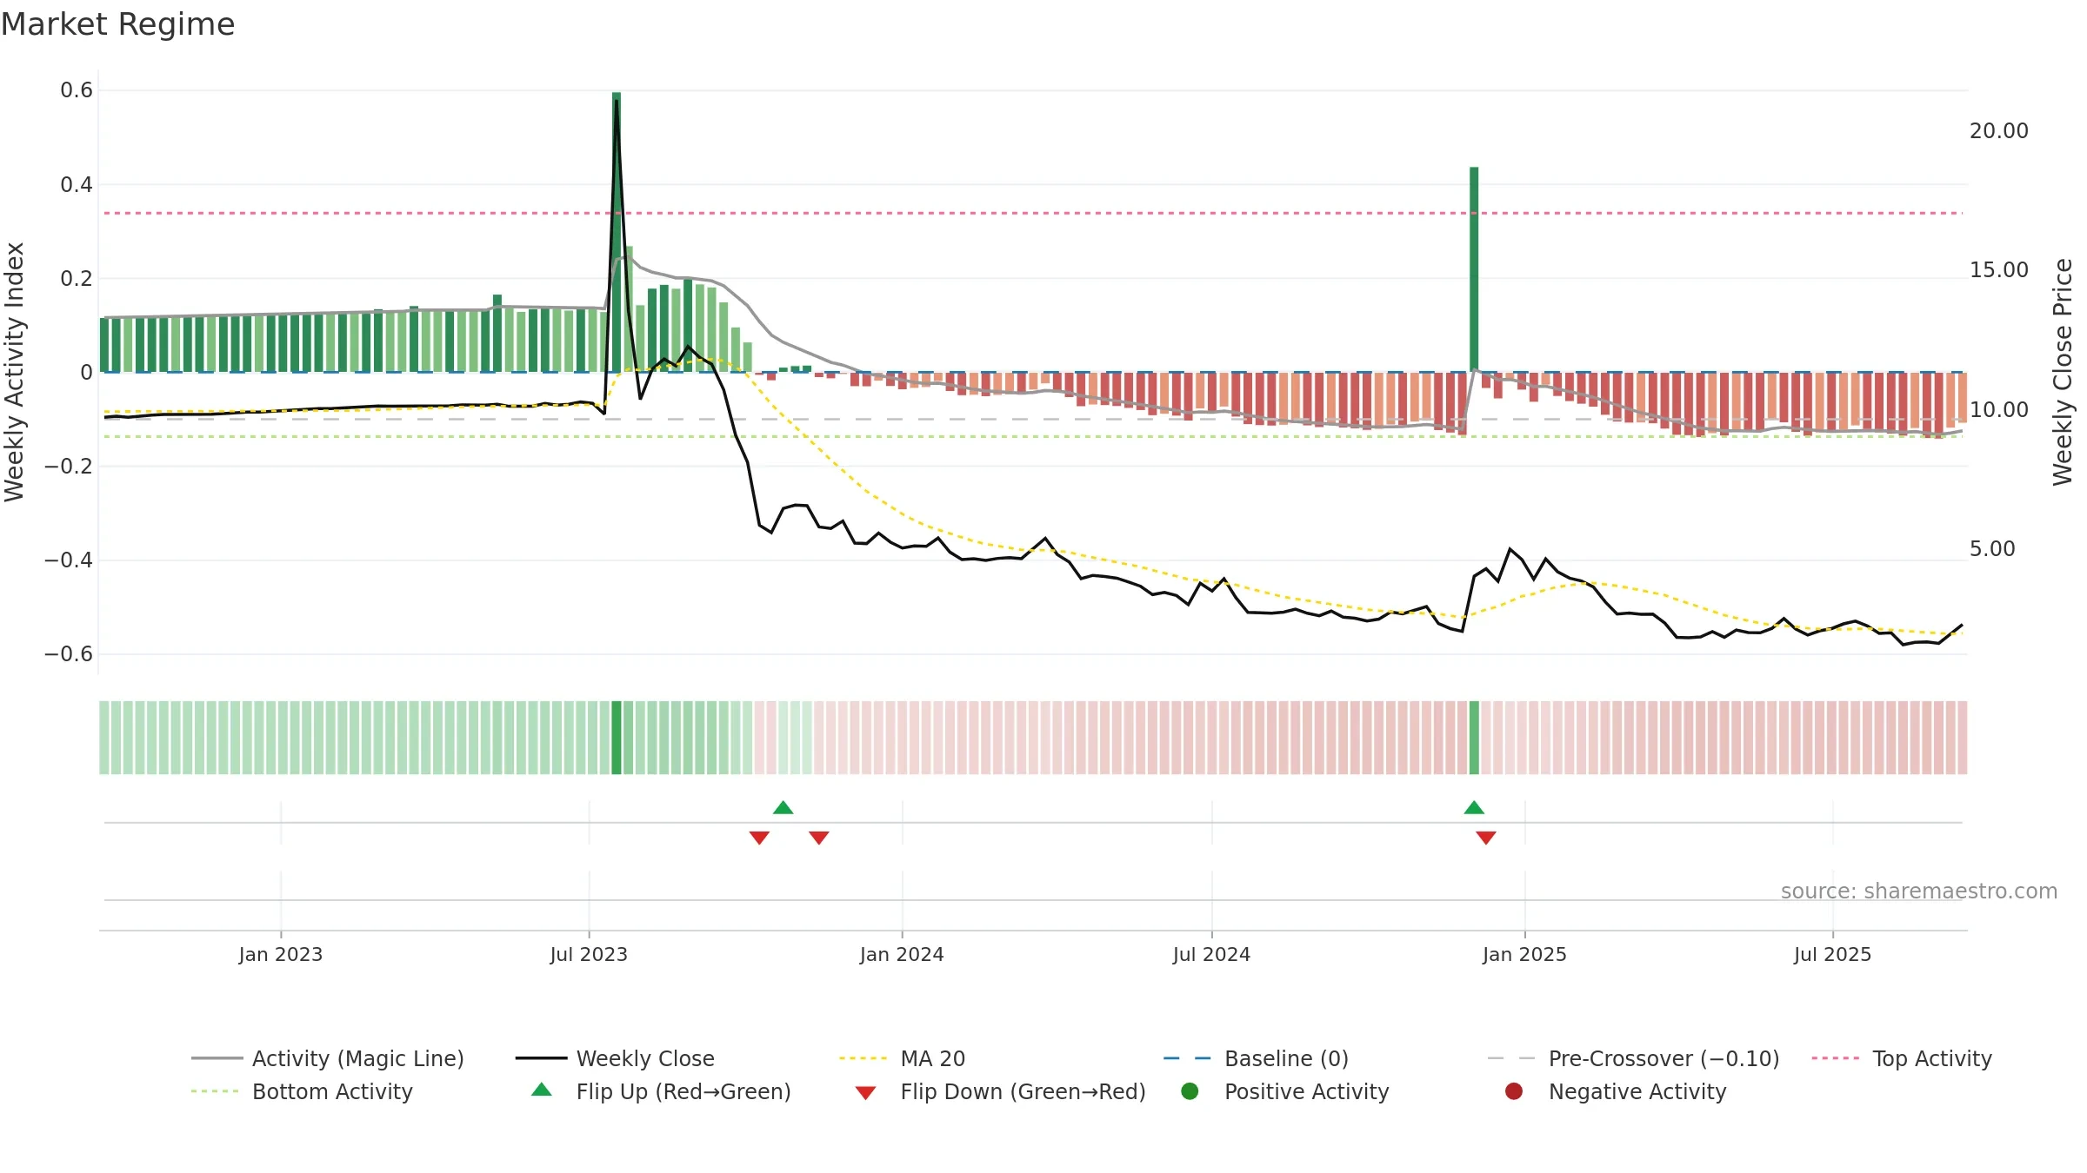
Task: Click the Market Regime chart title
Action: click(117, 24)
